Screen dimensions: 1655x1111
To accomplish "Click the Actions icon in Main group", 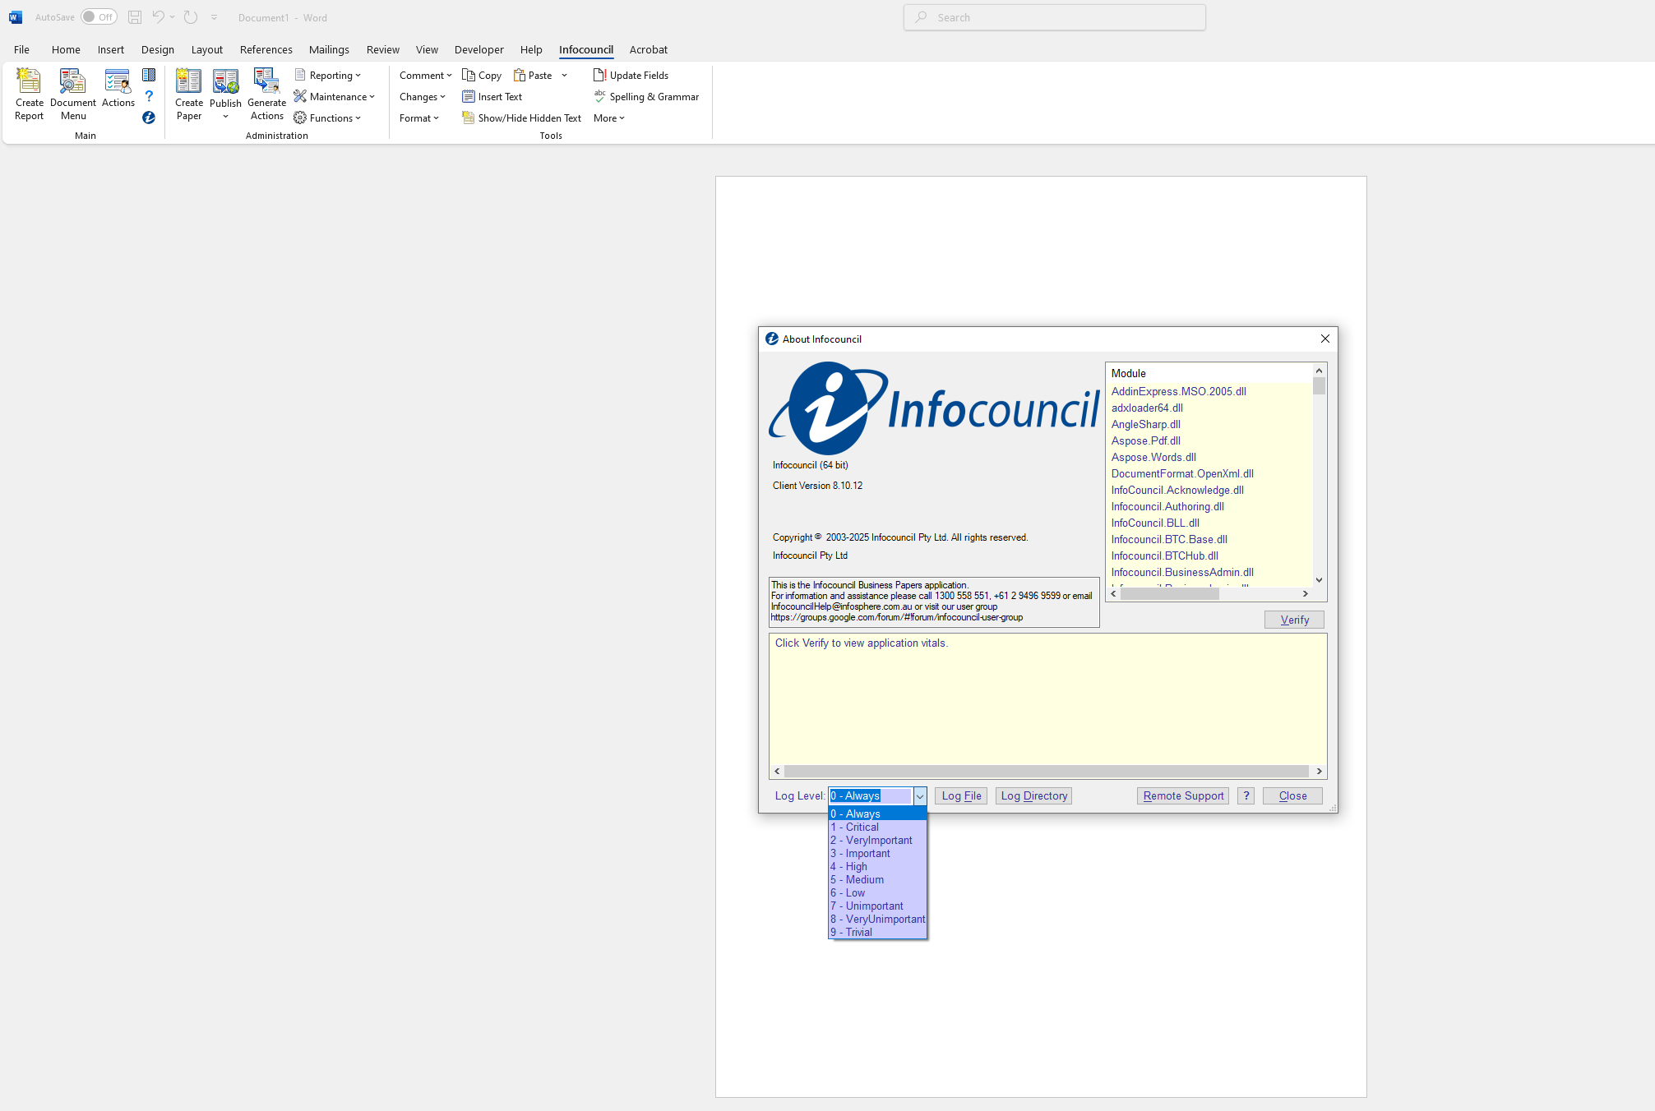I will 118,89.
